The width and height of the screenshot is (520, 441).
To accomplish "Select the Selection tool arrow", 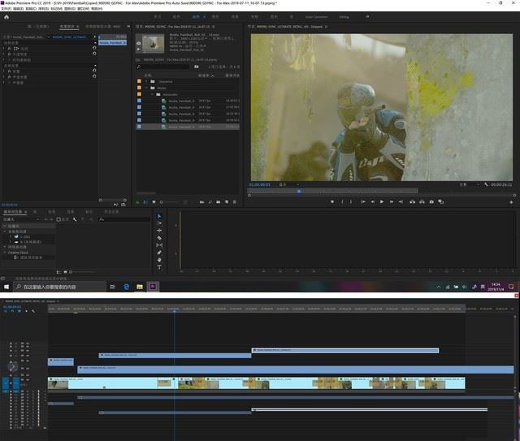I will point(159,215).
